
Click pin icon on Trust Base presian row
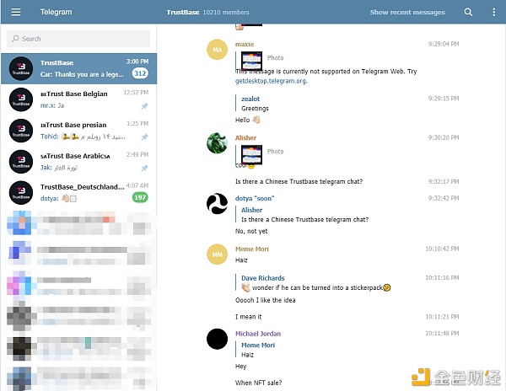[144, 137]
